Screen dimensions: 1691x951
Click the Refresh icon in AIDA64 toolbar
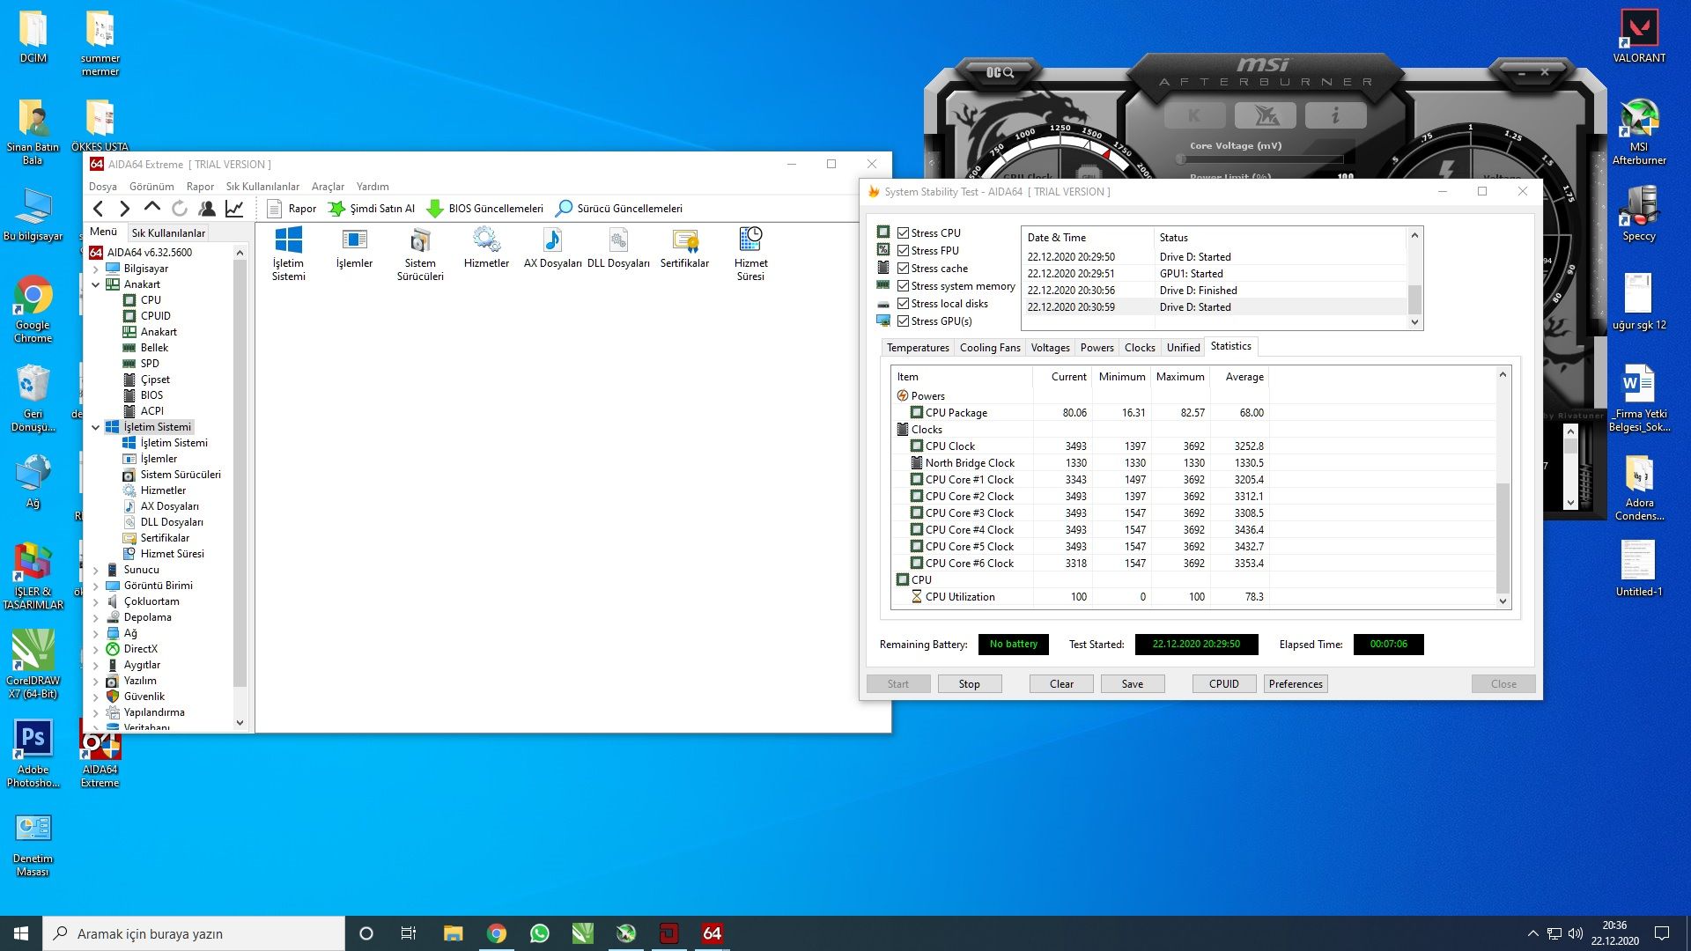coord(180,209)
